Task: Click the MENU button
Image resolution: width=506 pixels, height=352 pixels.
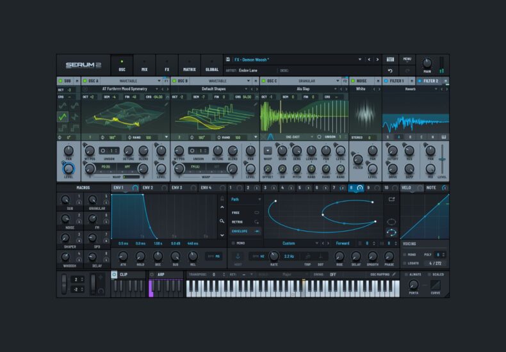Action: point(407,59)
